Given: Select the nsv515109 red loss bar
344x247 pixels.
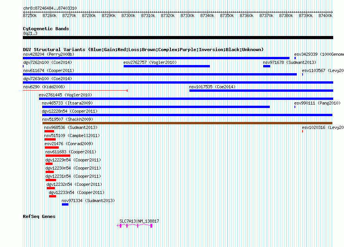Looking at the screenshot, I should 50,139.
